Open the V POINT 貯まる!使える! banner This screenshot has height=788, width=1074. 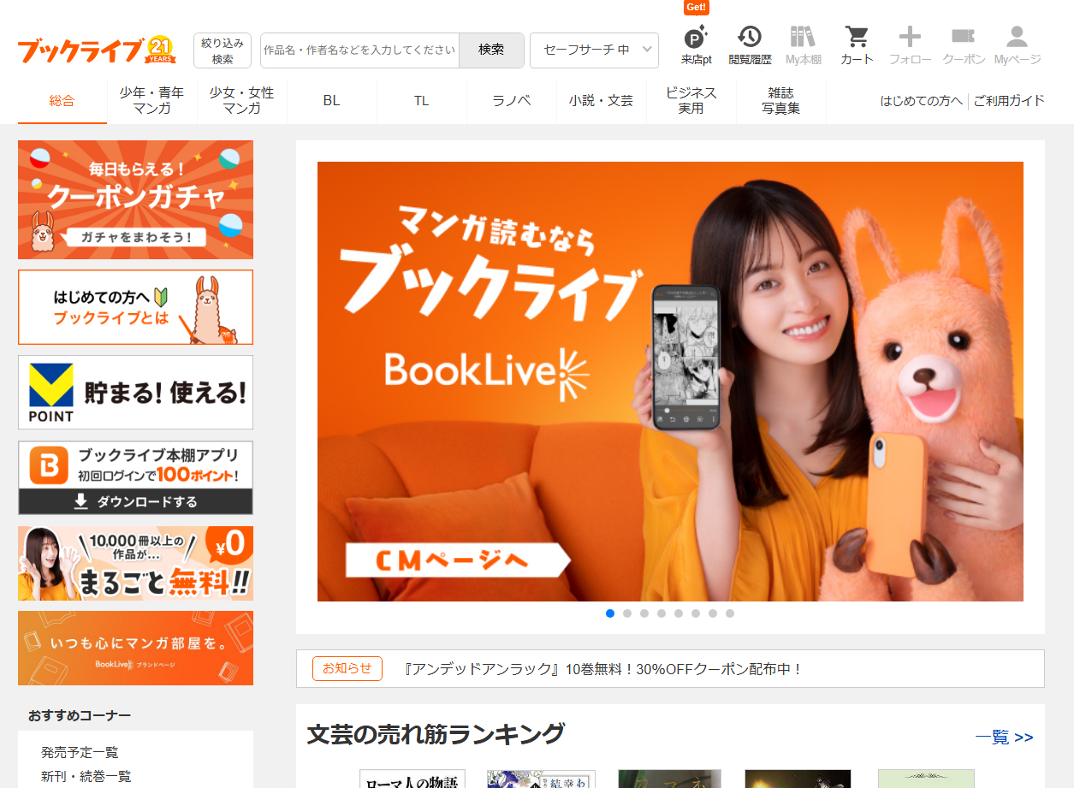pyautogui.click(x=135, y=392)
